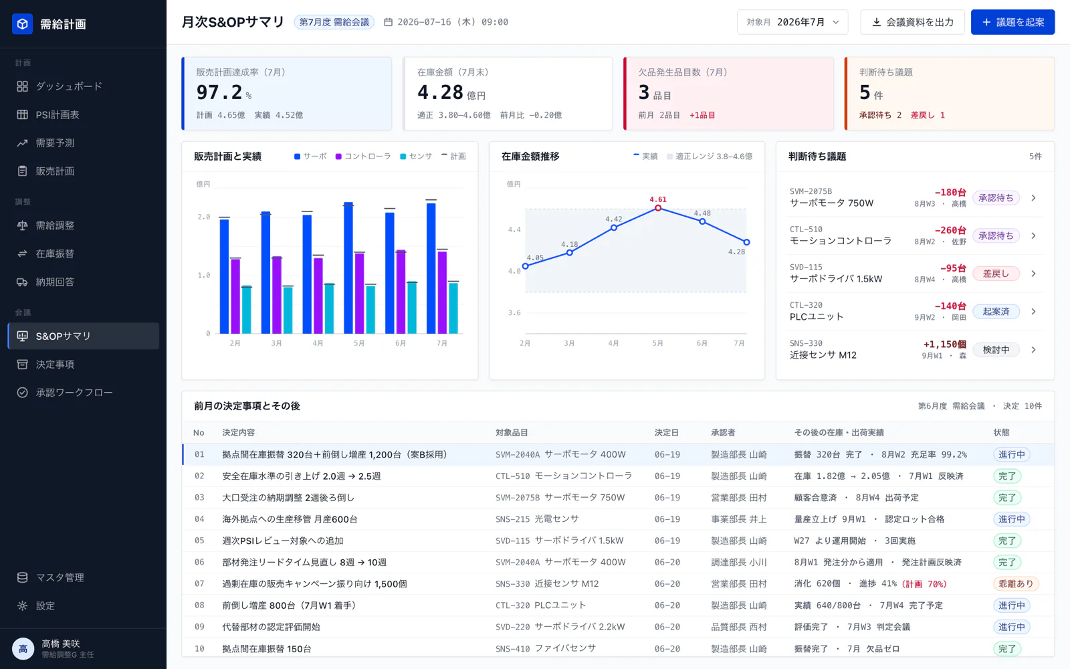Viewport: 1070px width, 669px height.
Task: Click the 在庫振替 swap-arrows icon
Action: point(22,254)
